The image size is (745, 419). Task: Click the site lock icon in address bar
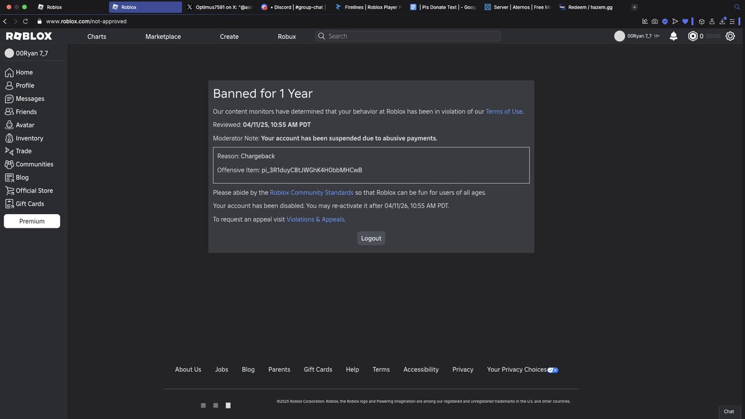tap(40, 21)
